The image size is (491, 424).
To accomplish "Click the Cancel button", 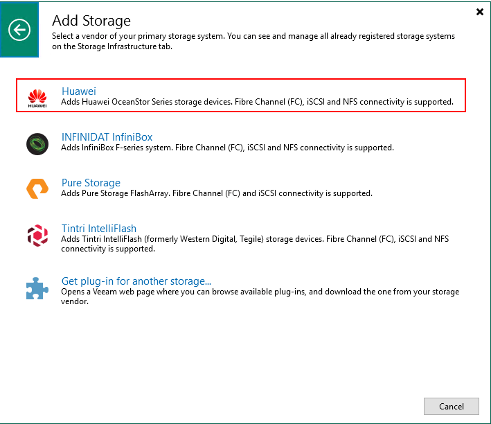I will click(x=452, y=407).
